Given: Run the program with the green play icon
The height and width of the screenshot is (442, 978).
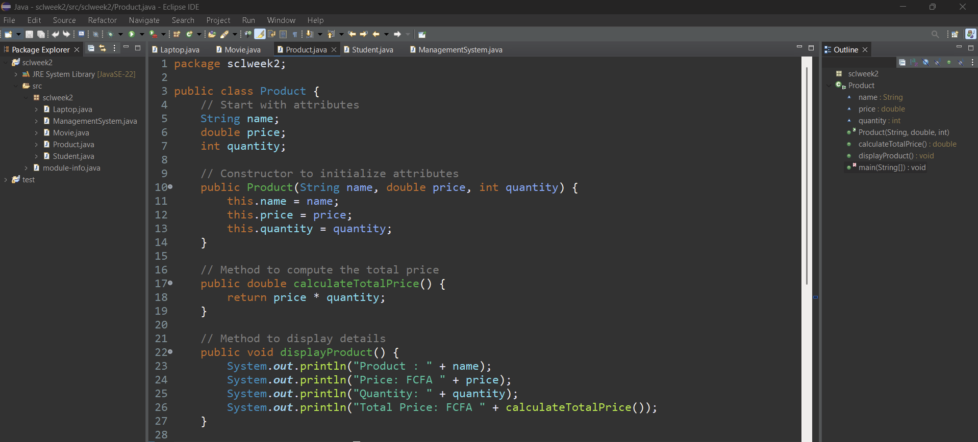Looking at the screenshot, I should [132, 34].
